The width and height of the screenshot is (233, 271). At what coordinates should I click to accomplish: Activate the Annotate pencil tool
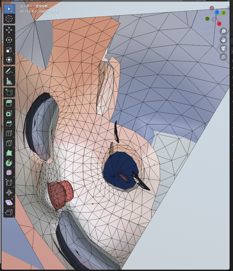9,71
